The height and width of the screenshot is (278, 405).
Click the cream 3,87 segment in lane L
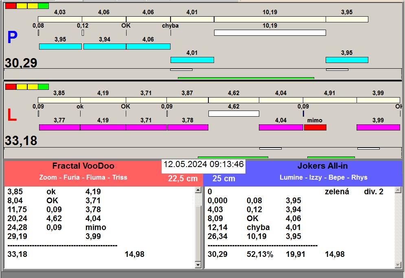[x=188, y=100]
